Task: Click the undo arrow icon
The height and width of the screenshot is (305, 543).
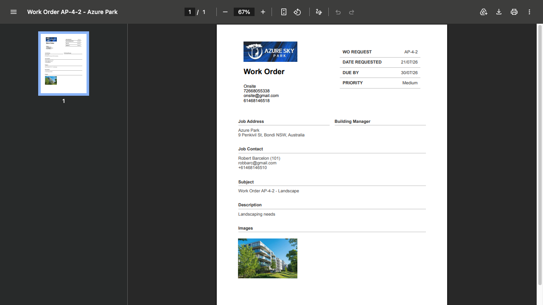Action: (338, 12)
